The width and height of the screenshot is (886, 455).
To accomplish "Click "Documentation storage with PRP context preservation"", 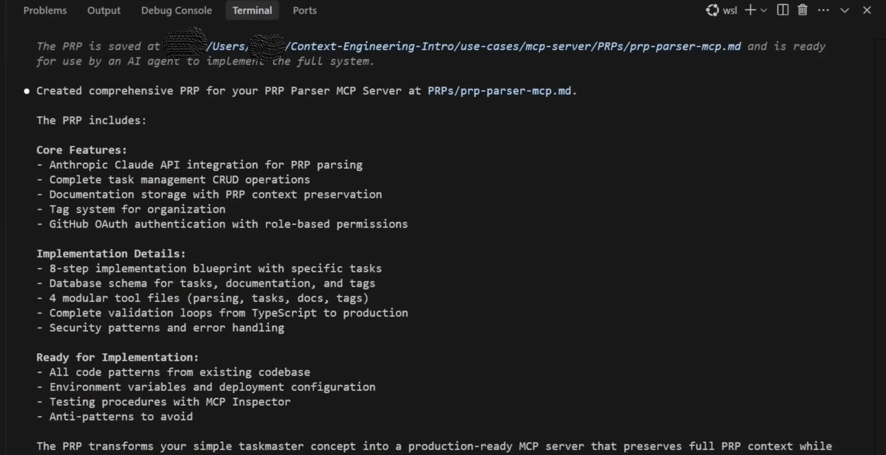I will (216, 194).
